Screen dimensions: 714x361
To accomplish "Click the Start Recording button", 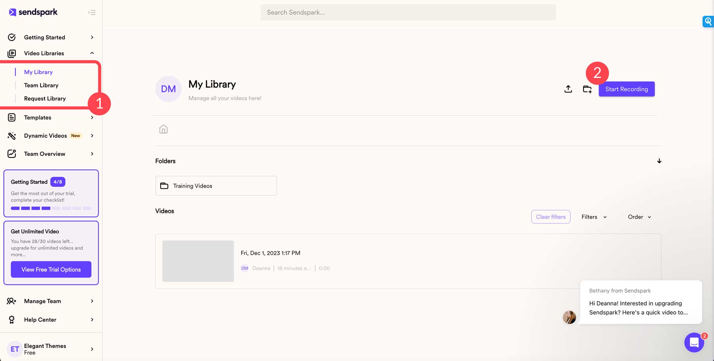I will tap(626, 89).
